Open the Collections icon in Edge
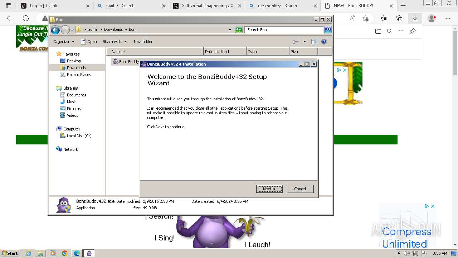Viewport: 458px width, 258px height. (399, 18)
